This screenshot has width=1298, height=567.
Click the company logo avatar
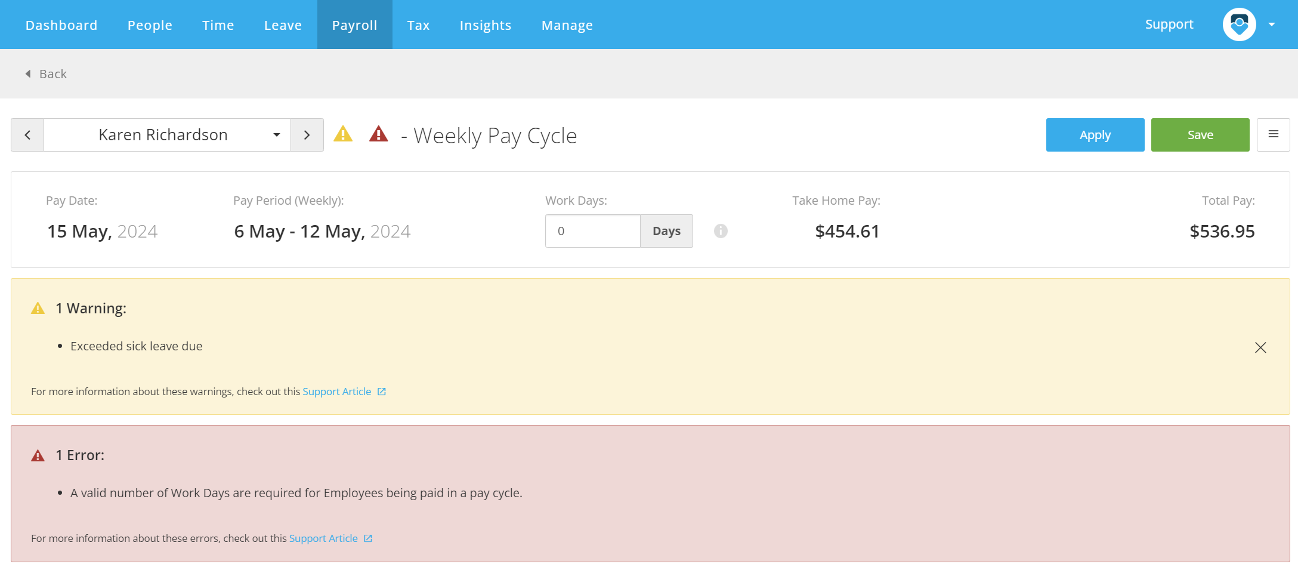point(1240,24)
